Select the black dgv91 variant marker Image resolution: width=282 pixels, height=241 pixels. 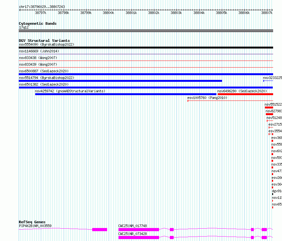[x=272, y=194]
